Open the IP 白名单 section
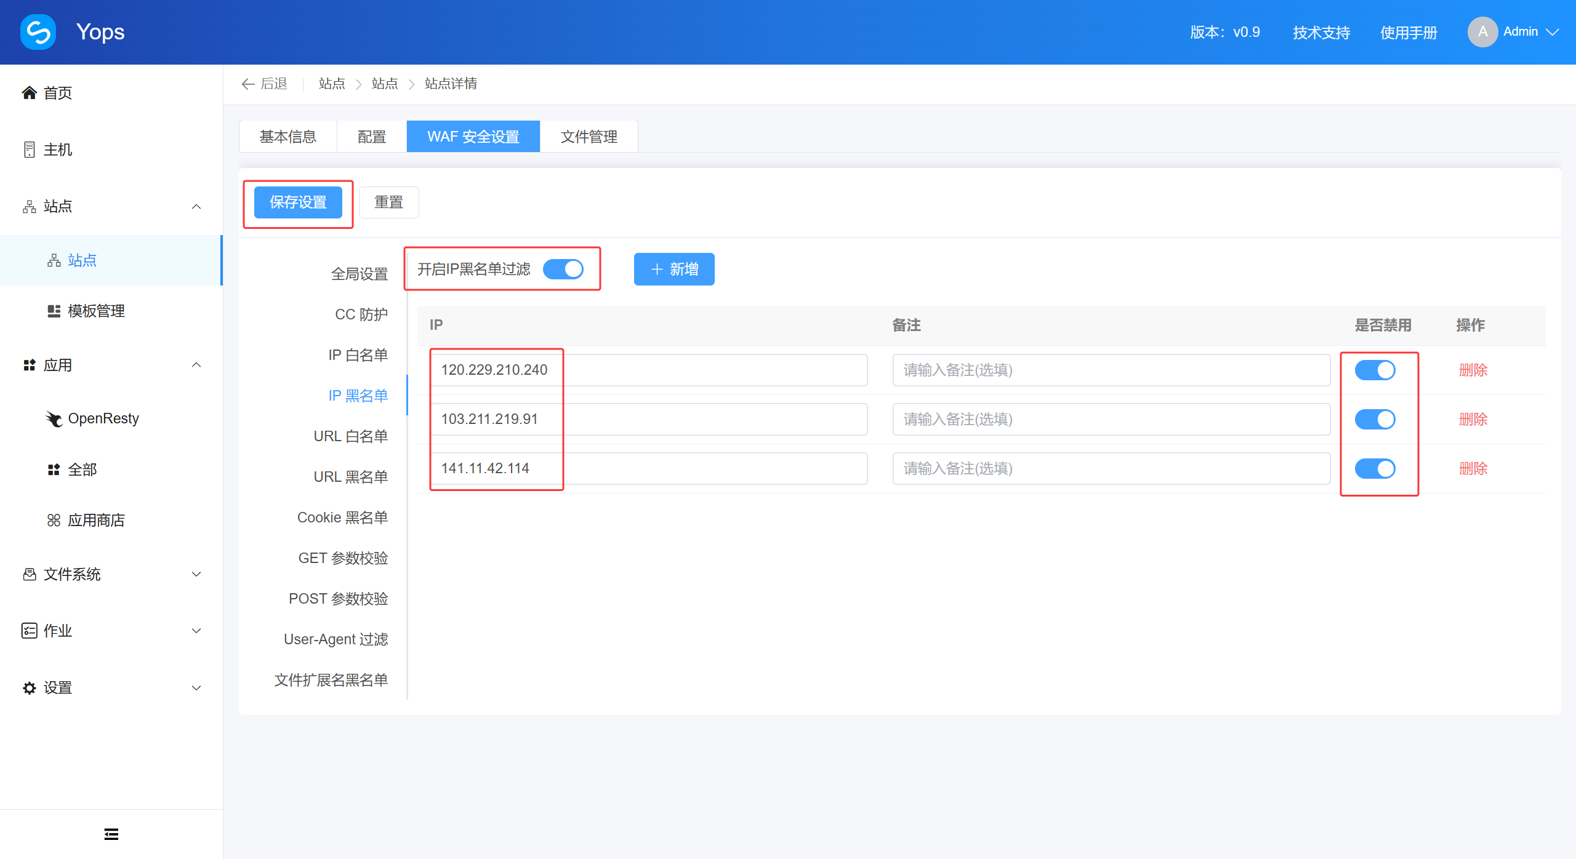Viewport: 1576px width, 859px height. click(x=358, y=355)
